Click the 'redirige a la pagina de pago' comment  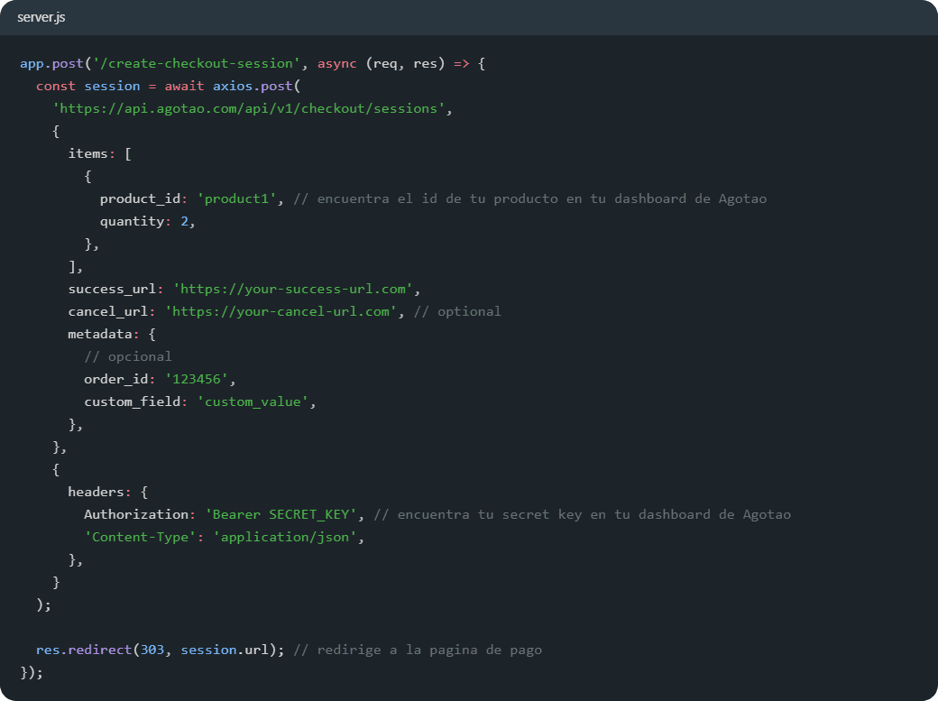coord(418,650)
